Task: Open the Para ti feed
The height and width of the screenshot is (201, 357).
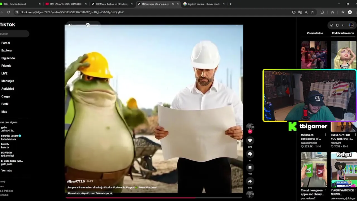Action: [6, 43]
